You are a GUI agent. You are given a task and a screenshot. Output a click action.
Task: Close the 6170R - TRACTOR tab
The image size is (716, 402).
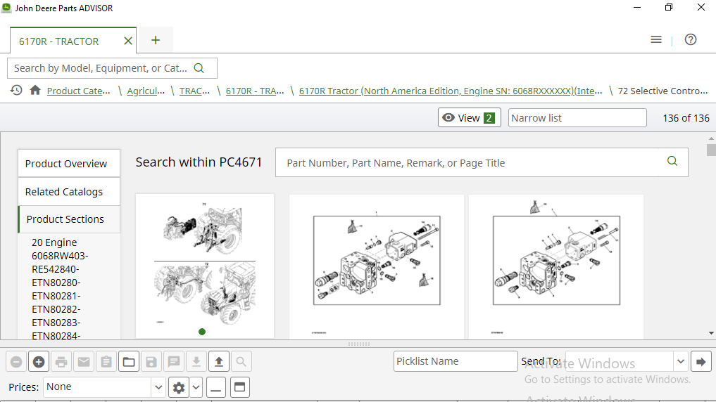point(128,41)
